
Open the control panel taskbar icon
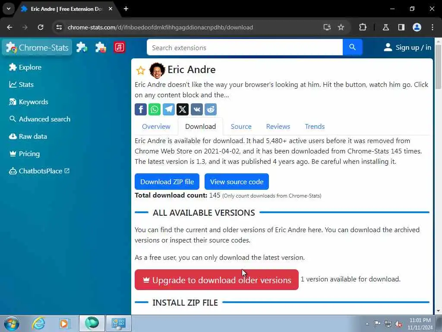click(118, 323)
